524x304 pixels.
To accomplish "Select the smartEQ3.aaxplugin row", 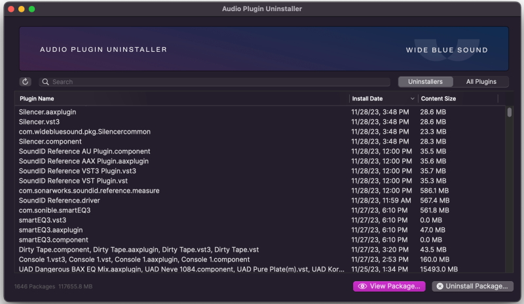I will pyautogui.click(x=260, y=230).
